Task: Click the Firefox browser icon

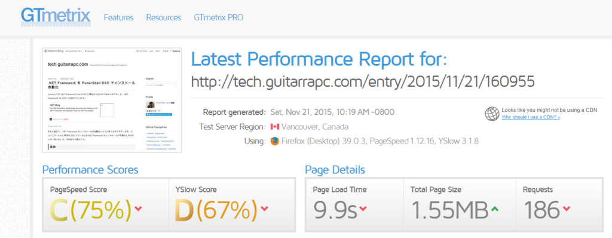Action: tap(275, 141)
